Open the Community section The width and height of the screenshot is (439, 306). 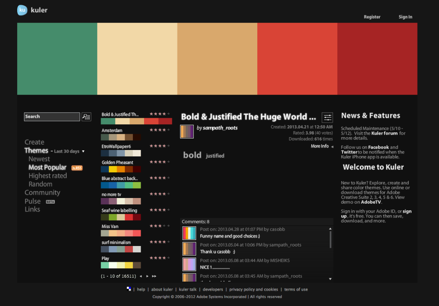(42, 192)
